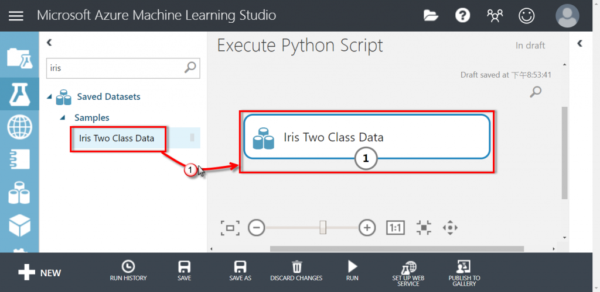Open RUN HISTORY
This screenshot has height=292, width=600.
tap(128, 271)
